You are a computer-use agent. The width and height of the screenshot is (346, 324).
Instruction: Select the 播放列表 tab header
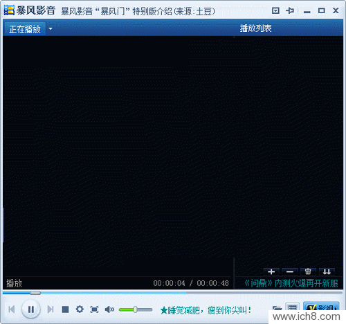[x=255, y=28]
